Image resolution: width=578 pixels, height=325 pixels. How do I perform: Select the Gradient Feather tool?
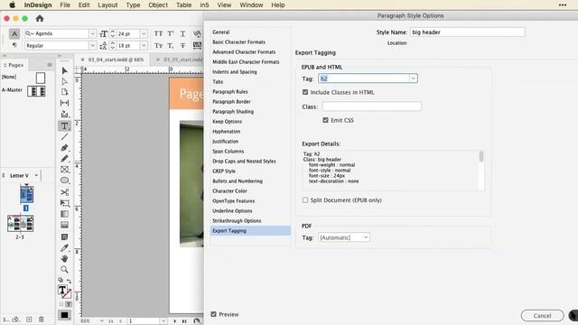point(64,225)
